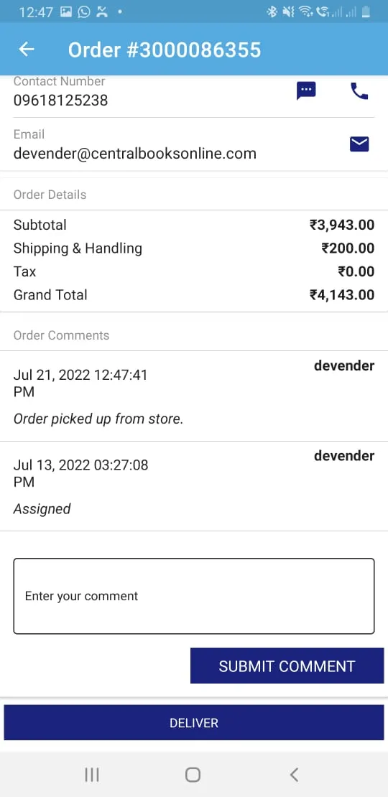
Task: Tap the Android back navigation chevron
Action: tap(293, 775)
